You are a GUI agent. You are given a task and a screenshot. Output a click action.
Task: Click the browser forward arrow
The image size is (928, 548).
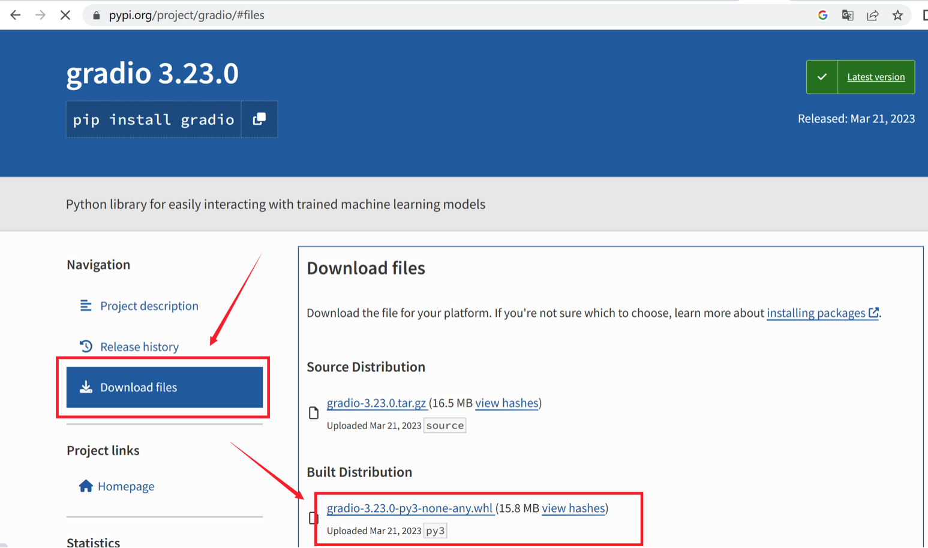click(40, 15)
